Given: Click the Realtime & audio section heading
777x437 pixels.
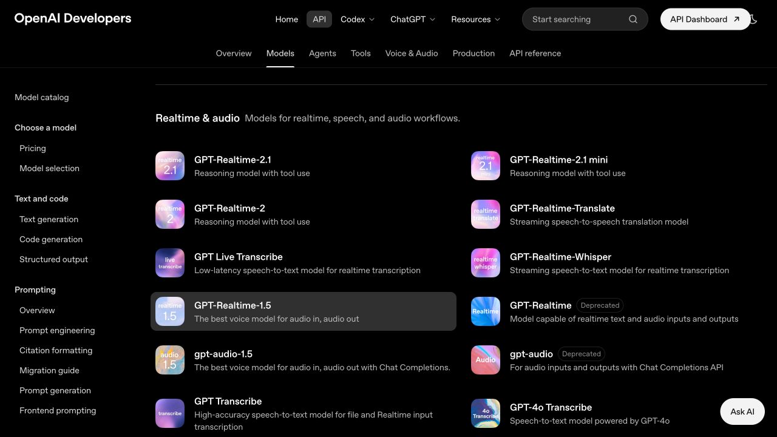Looking at the screenshot, I should tap(197, 118).
